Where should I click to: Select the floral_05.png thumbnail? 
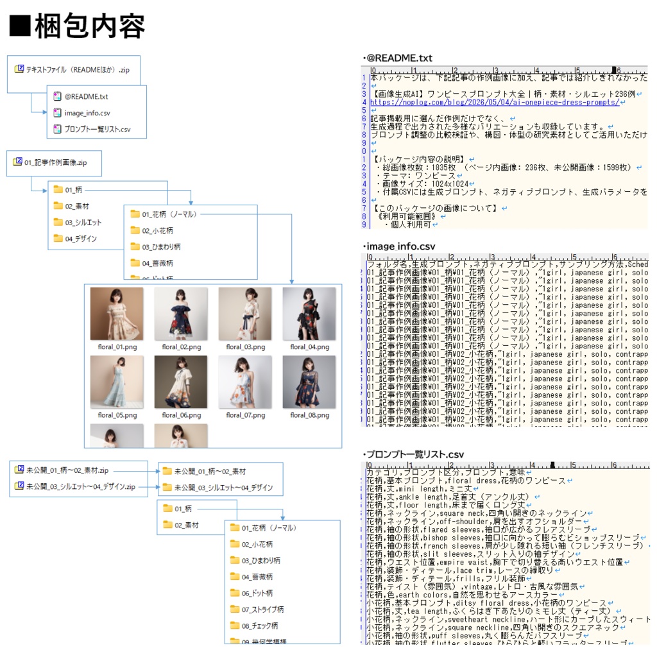pyautogui.click(x=117, y=382)
